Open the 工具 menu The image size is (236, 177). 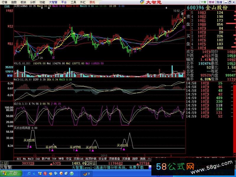point(73,2)
